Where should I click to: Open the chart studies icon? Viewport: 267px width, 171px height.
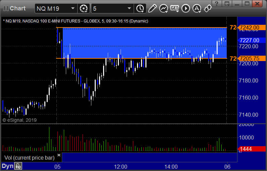pos(164,8)
